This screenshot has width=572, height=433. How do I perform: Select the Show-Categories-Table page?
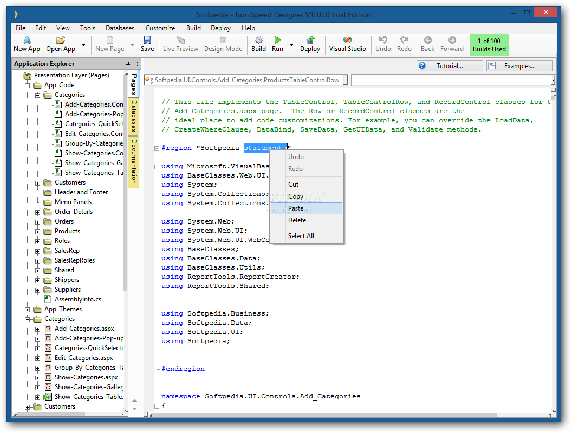click(x=89, y=397)
